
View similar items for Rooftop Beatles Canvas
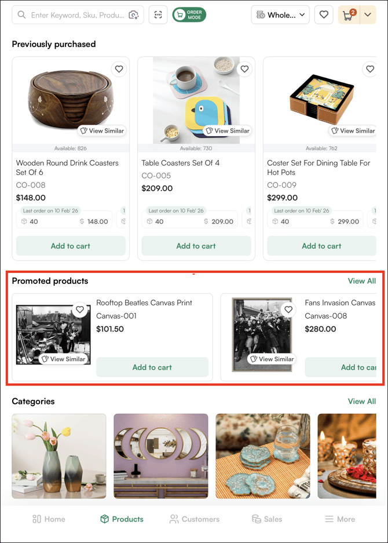pyautogui.click(x=63, y=359)
